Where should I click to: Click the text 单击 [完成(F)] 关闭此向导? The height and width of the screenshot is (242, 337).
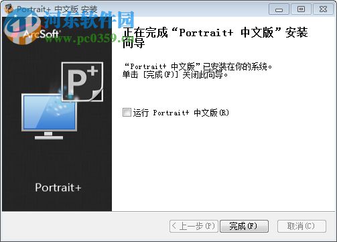pyautogui.click(x=176, y=74)
